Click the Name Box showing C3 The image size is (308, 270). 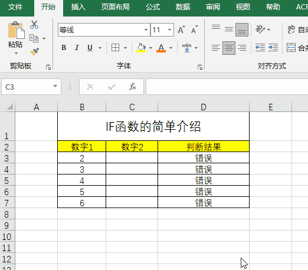point(31,87)
